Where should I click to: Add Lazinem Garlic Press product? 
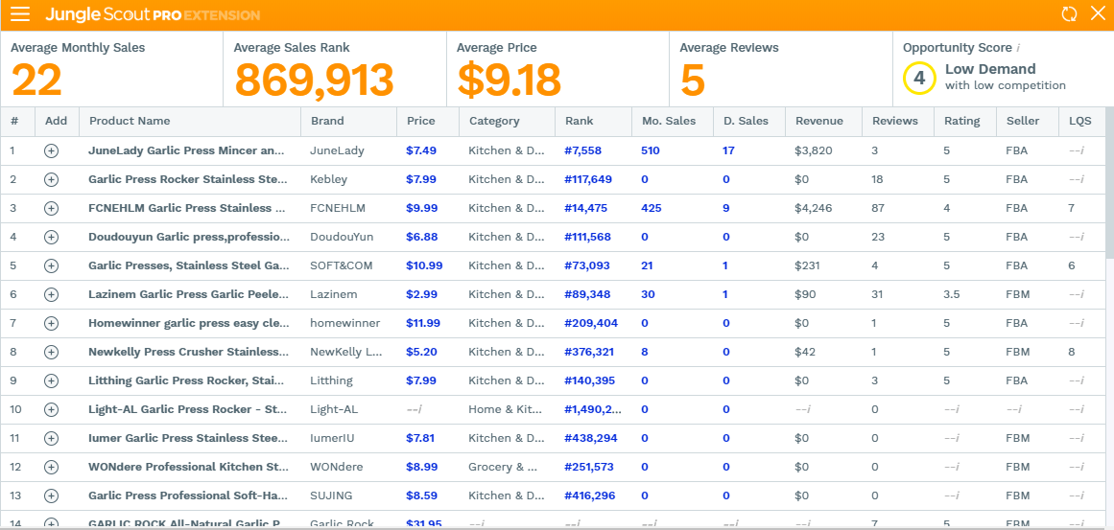click(51, 294)
